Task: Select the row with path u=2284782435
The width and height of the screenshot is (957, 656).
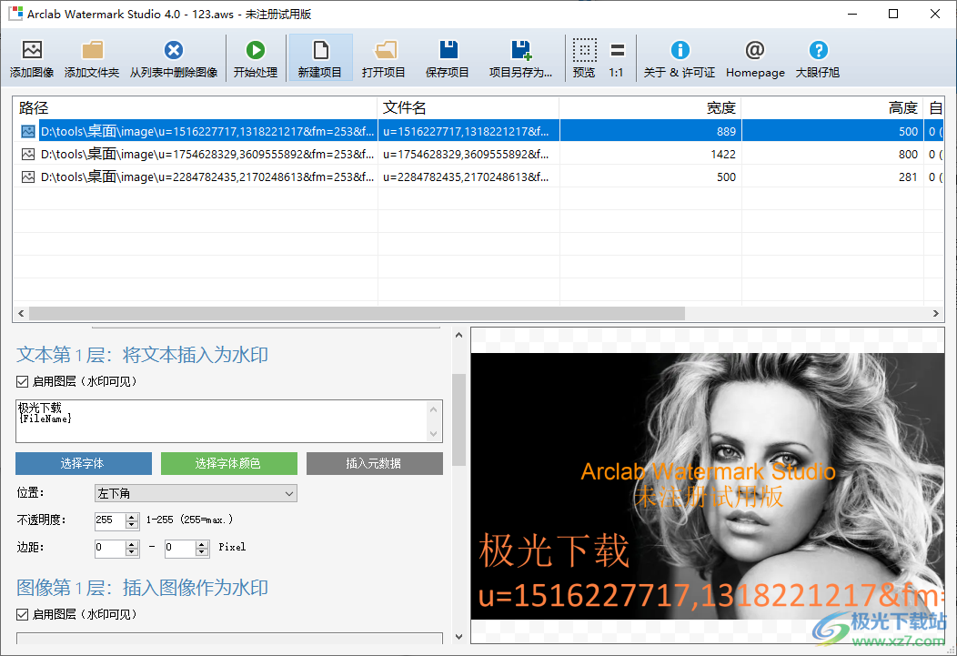Action: (479, 177)
